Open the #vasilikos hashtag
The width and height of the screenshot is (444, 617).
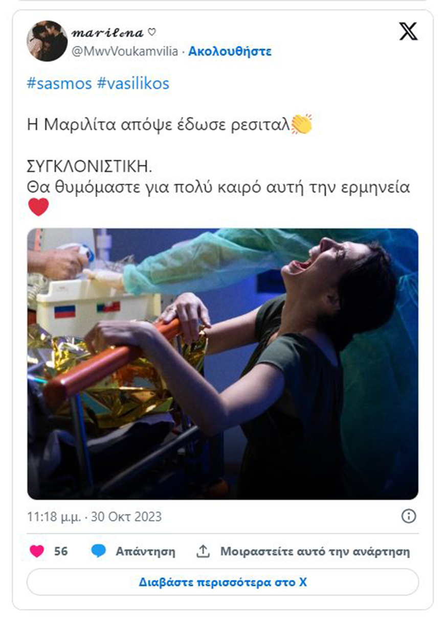pos(133,83)
